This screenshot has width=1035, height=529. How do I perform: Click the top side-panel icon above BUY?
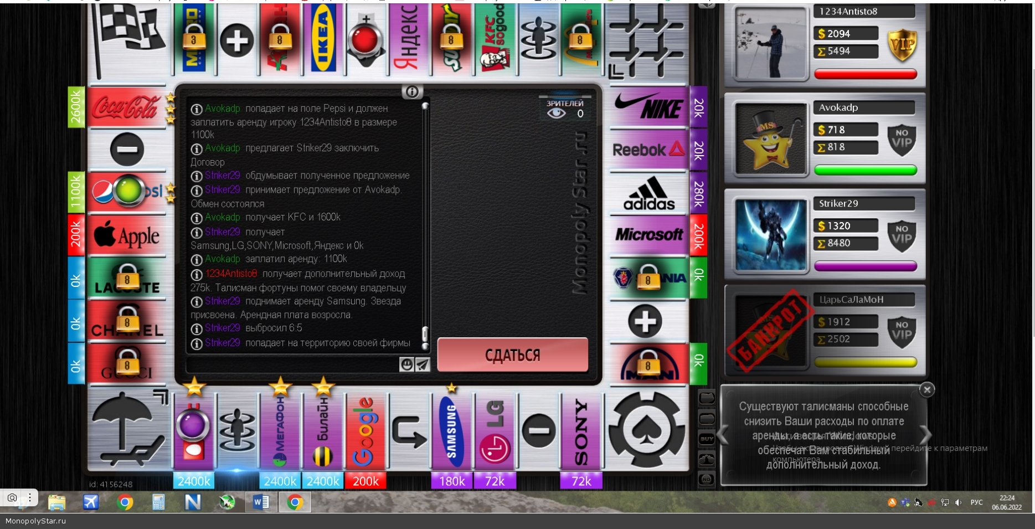[707, 398]
